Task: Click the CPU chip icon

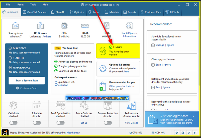Action: (64, 26)
